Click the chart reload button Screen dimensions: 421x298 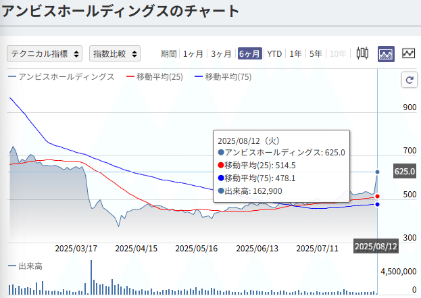(x=410, y=80)
